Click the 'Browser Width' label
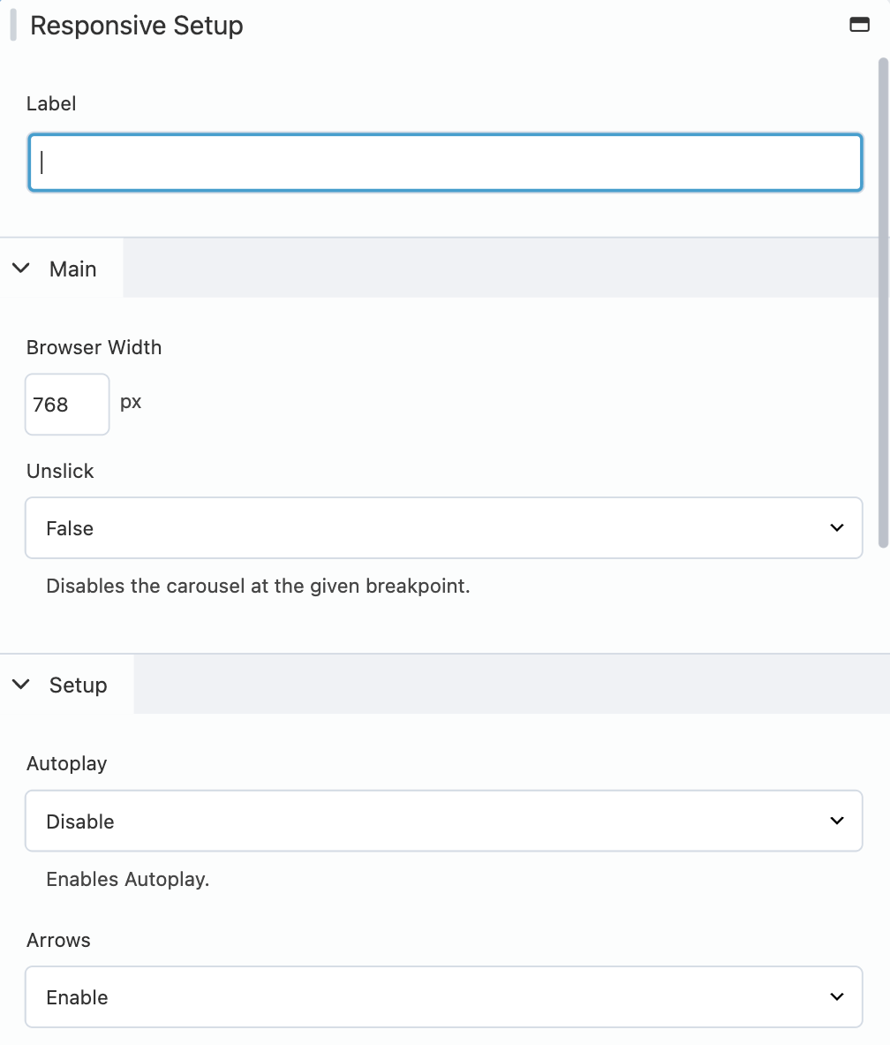The height and width of the screenshot is (1045, 890). click(94, 347)
